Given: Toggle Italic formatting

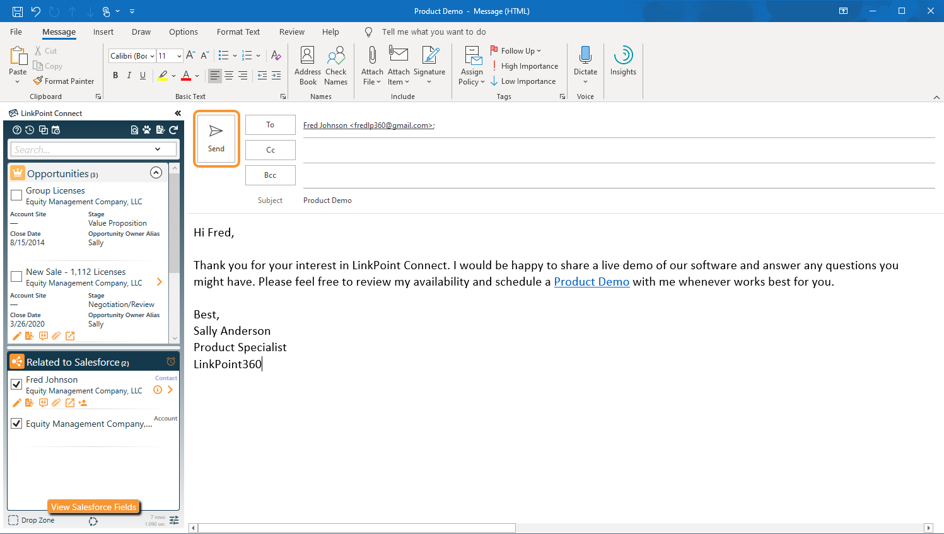Looking at the screenshot, I should coord(129,76).
